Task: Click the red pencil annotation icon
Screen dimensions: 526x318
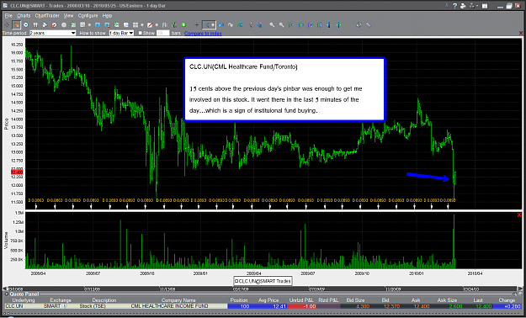Action: (x=151, y=25)
